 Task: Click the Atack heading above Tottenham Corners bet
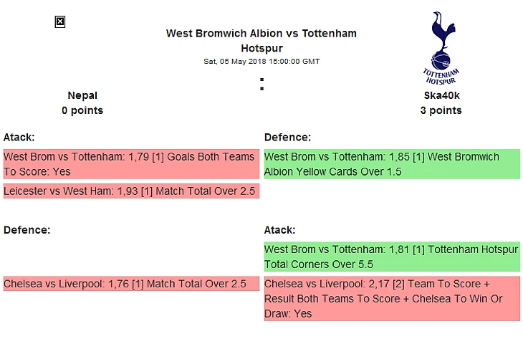[x=280, y=230]
